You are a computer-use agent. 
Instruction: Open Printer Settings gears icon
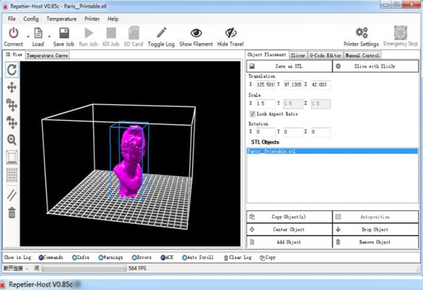tap(362, 32)
